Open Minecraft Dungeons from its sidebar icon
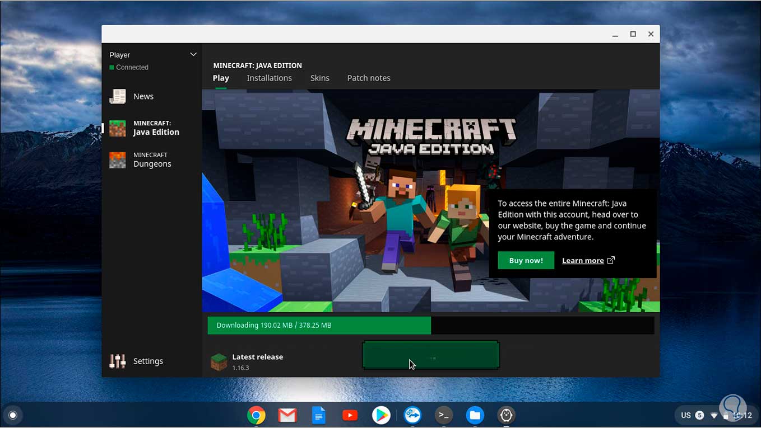 118,160
